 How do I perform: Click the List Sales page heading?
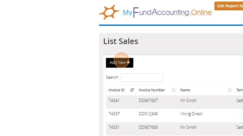pyautogui.click(x=121, y=41)
